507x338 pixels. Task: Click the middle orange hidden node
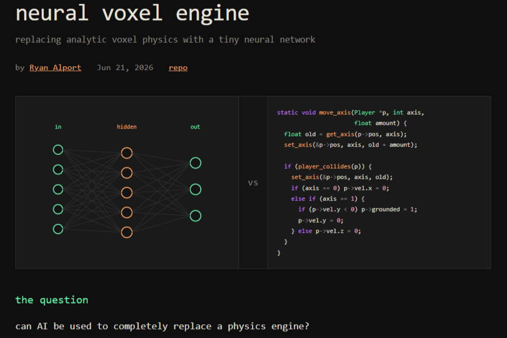tap(127, 193)
